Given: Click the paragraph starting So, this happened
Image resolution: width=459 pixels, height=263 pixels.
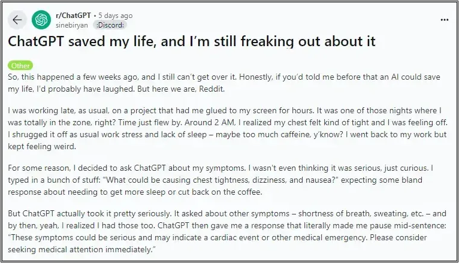Looking at the screenshot, I should pyautogui.click(x=224, y=83).
